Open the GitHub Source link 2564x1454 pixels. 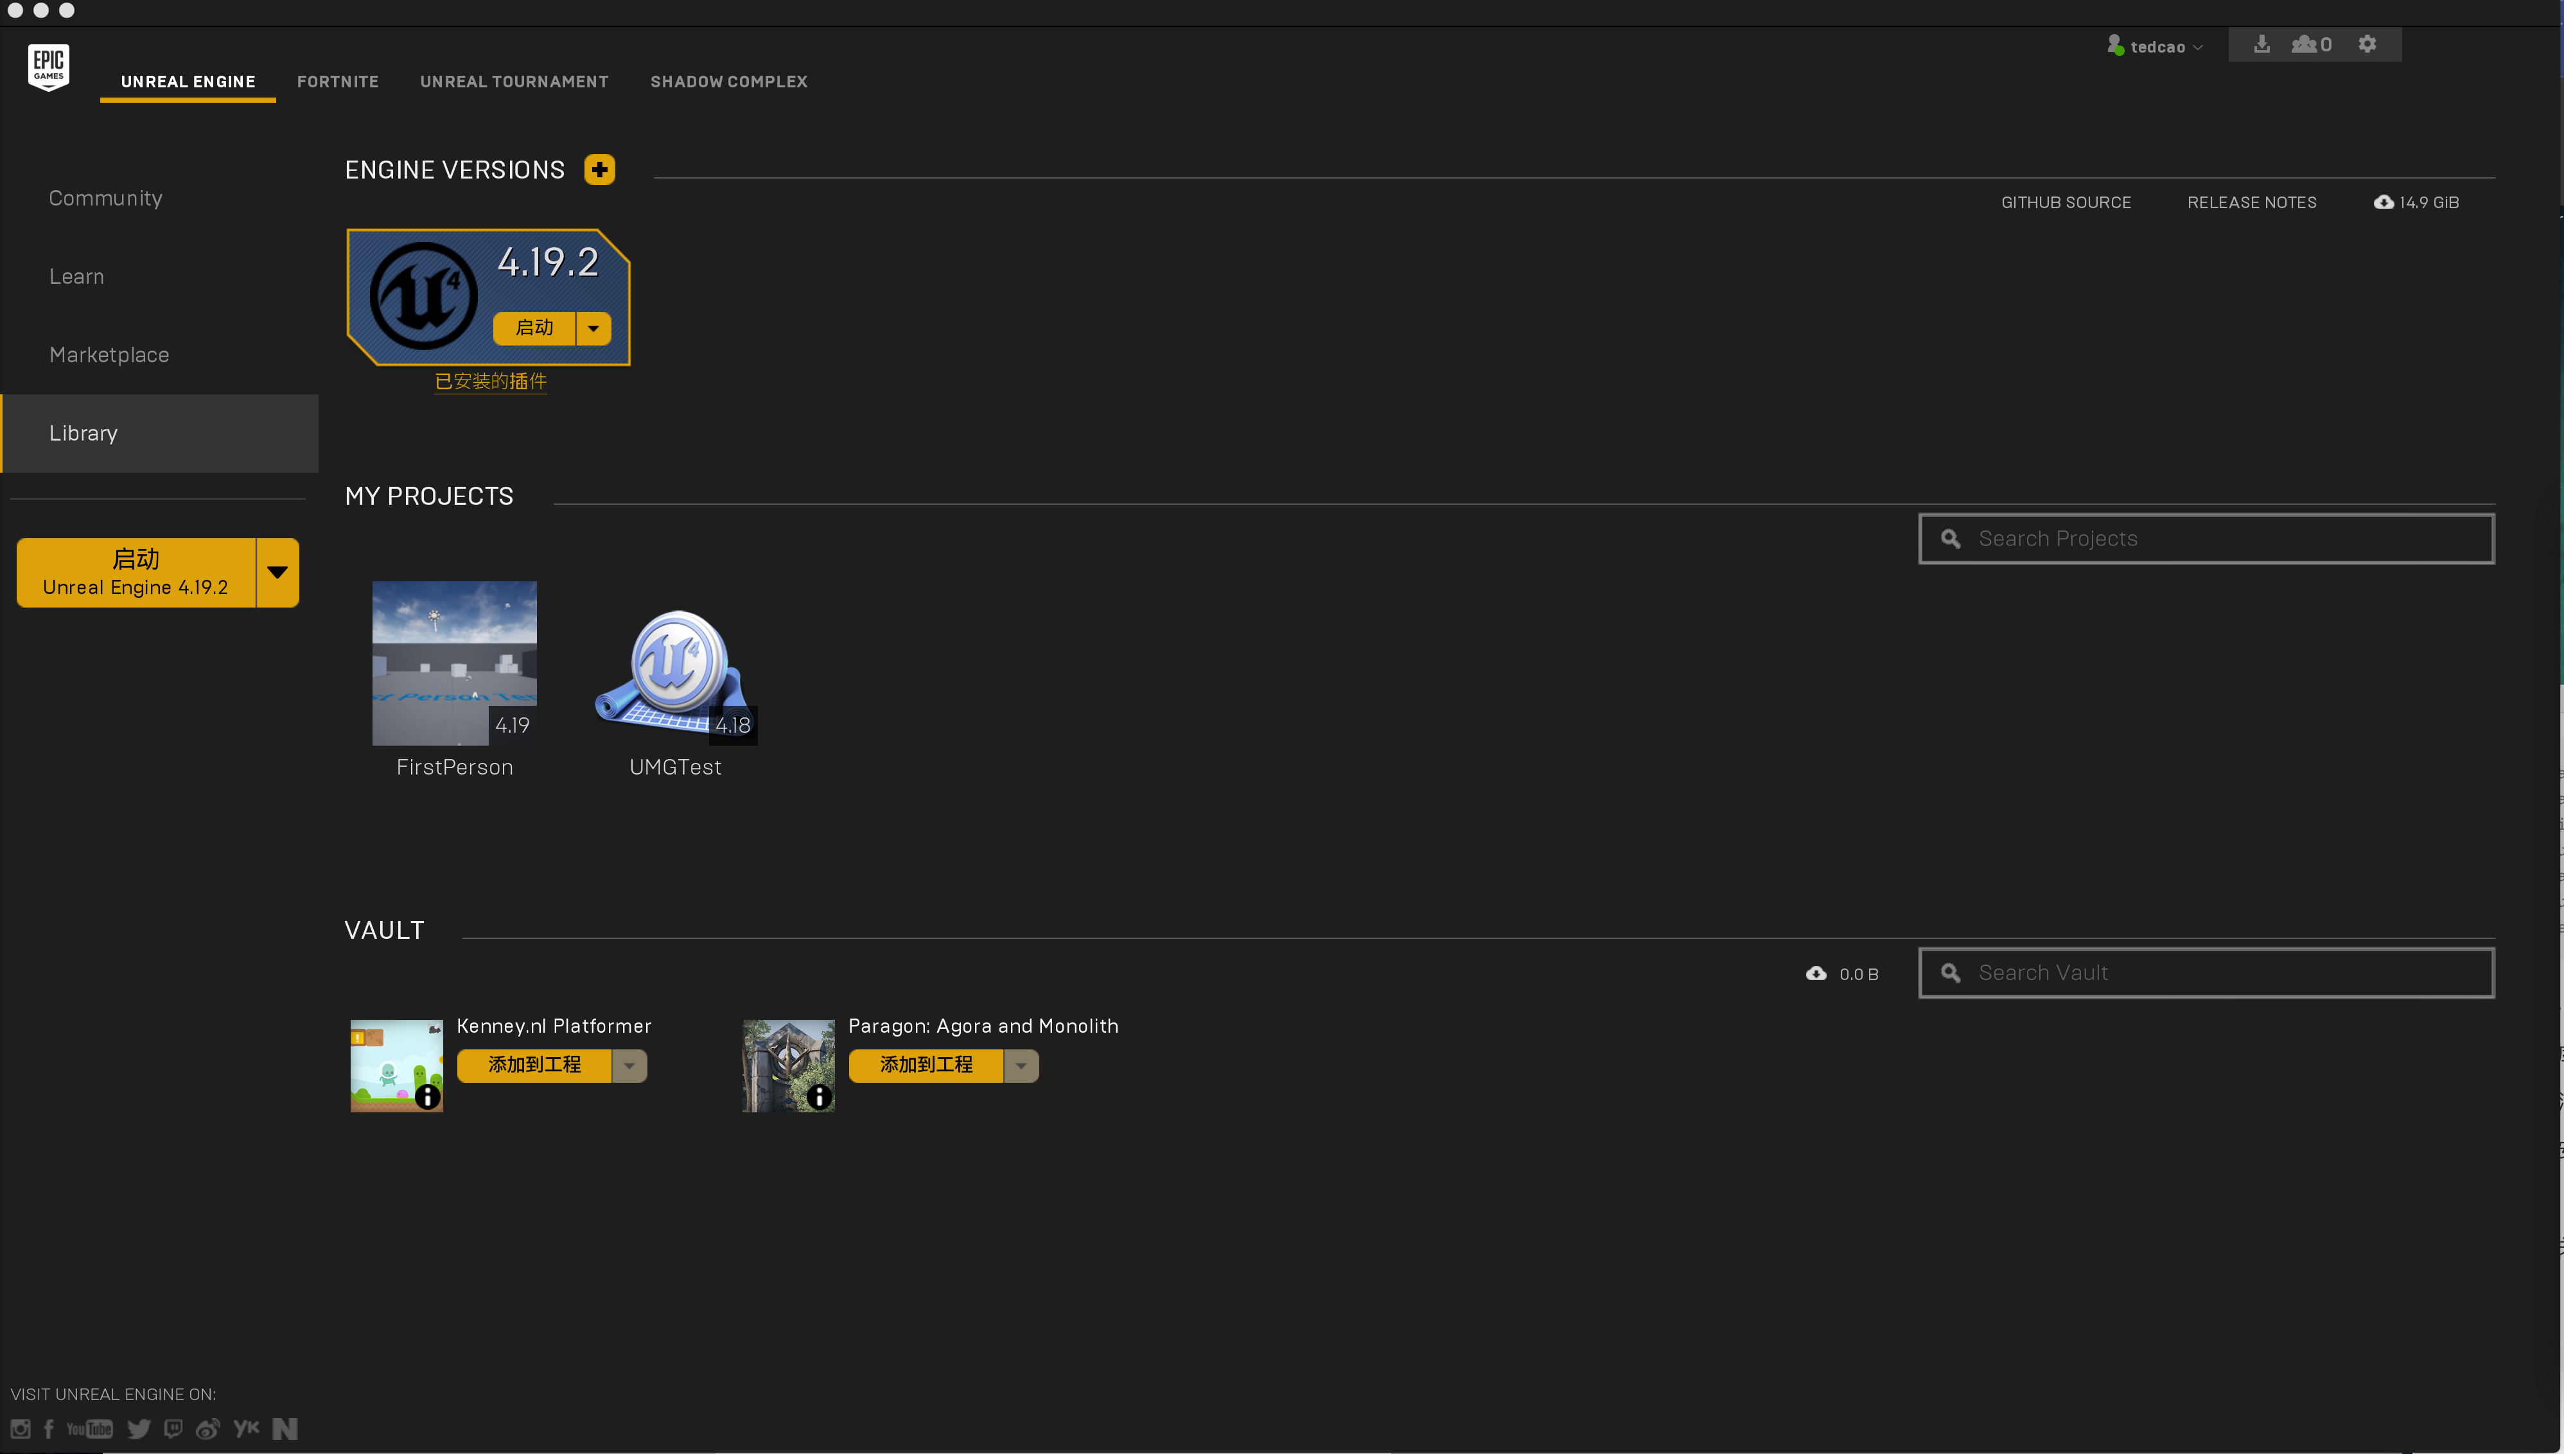click(2066, 203)
